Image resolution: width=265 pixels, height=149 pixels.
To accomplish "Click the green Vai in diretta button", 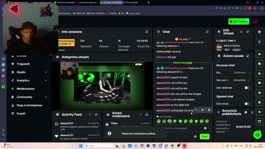I will point(239,21).
